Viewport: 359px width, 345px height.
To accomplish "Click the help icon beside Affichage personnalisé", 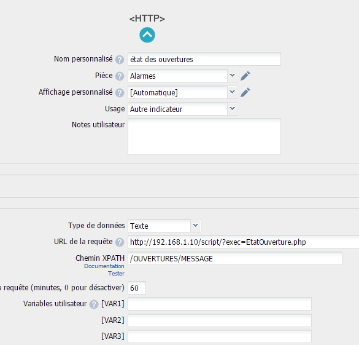I will point(120,93).
